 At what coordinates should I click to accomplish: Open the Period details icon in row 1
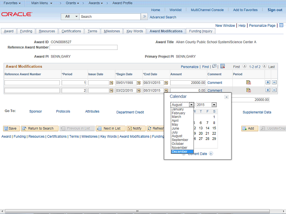(248, 82)
